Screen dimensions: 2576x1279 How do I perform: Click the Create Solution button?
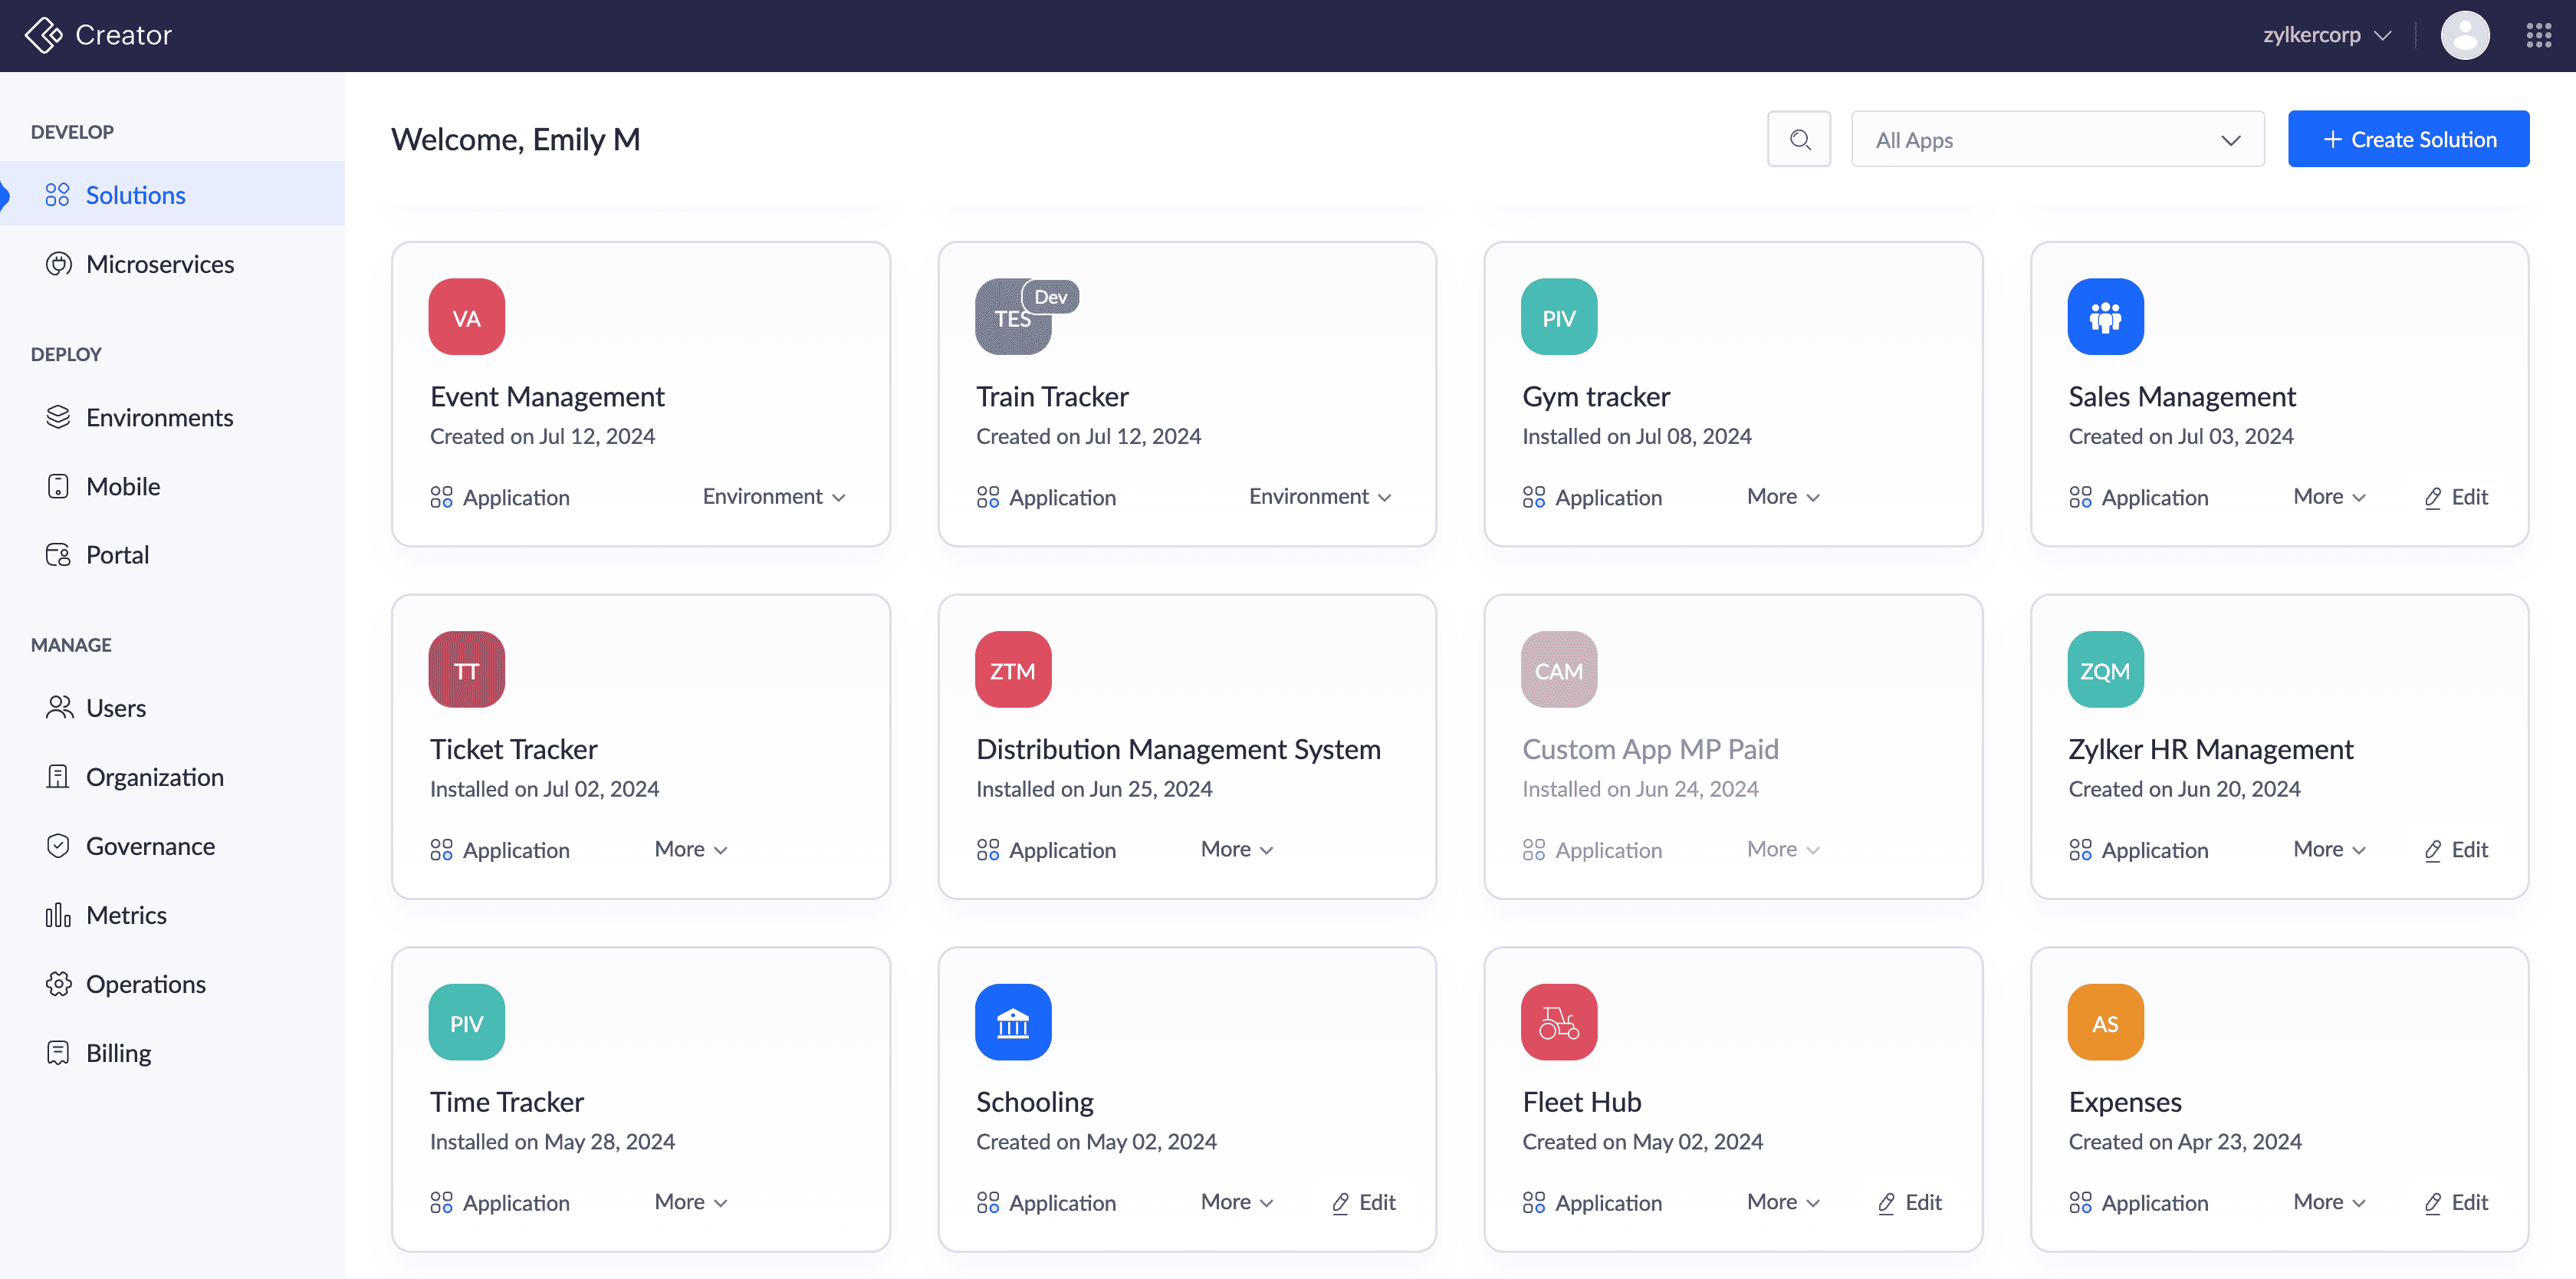tap(2407, 139)
